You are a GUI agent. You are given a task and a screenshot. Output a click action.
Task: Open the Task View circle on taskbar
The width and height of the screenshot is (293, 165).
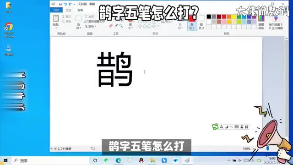pyautogui.click(x=95, y=160)
